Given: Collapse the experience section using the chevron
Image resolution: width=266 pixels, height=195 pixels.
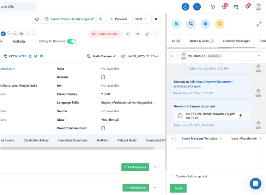Looking at the screenshot, I should click(x=156, y=167).
